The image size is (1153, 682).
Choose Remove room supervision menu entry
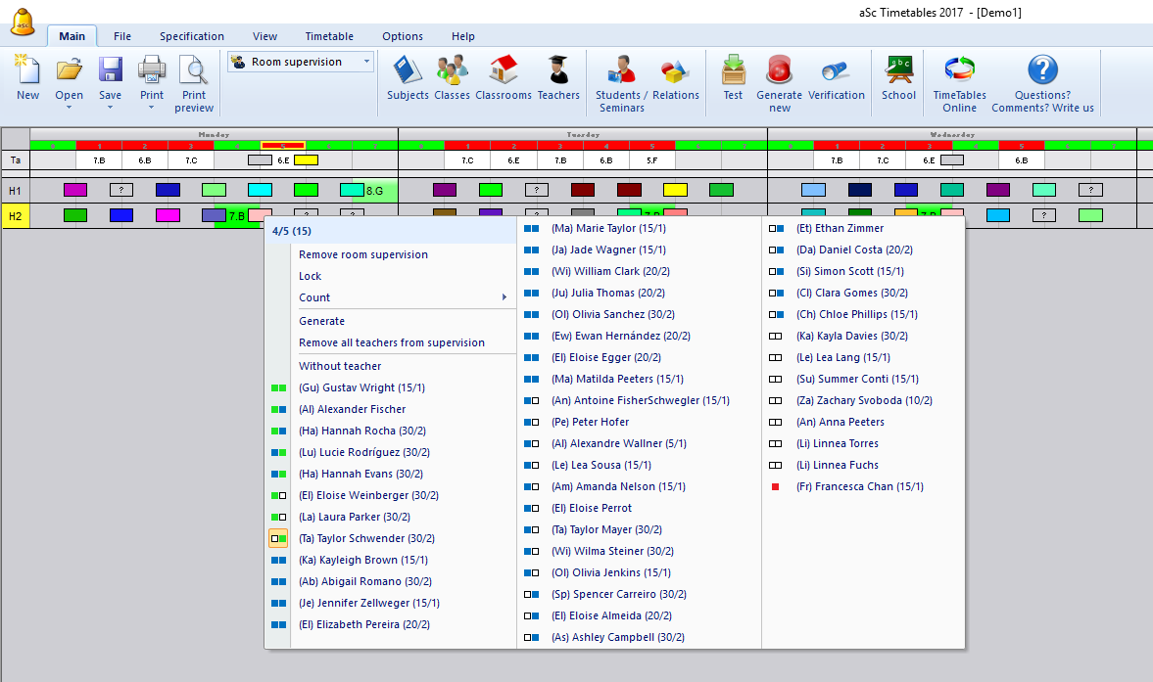[x=362, y=254]
